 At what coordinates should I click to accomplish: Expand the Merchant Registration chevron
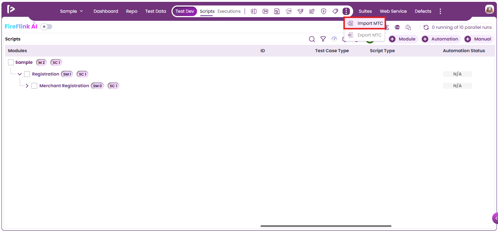(27, 86)
